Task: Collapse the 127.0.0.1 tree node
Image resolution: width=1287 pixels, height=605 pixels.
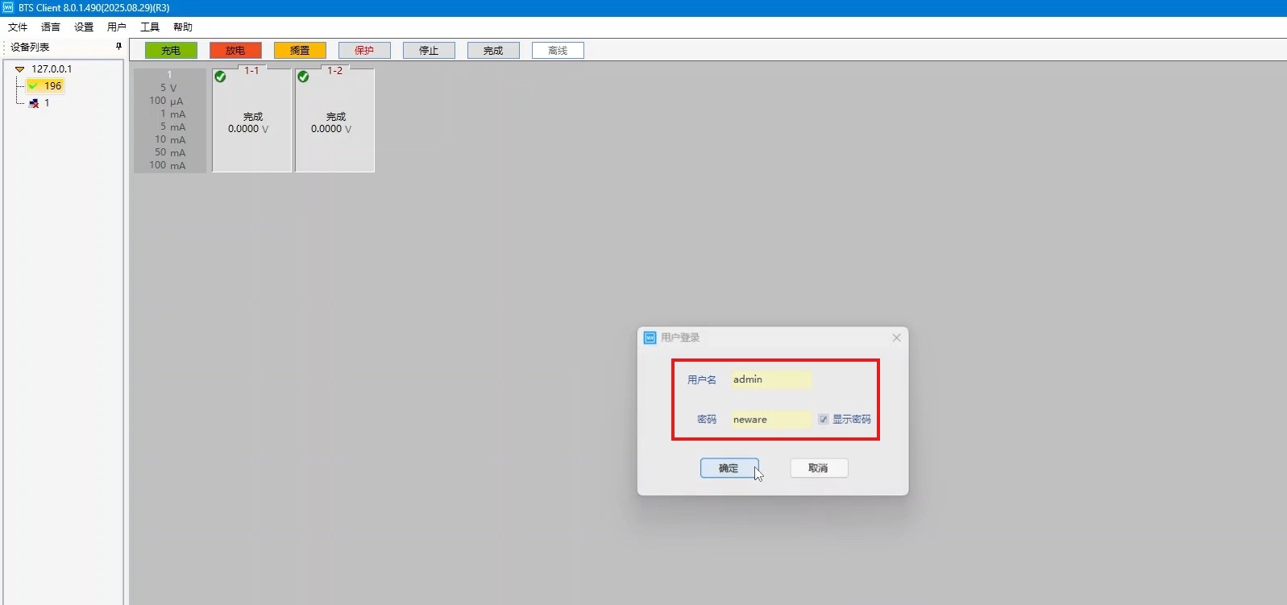Action: point(20,69)
